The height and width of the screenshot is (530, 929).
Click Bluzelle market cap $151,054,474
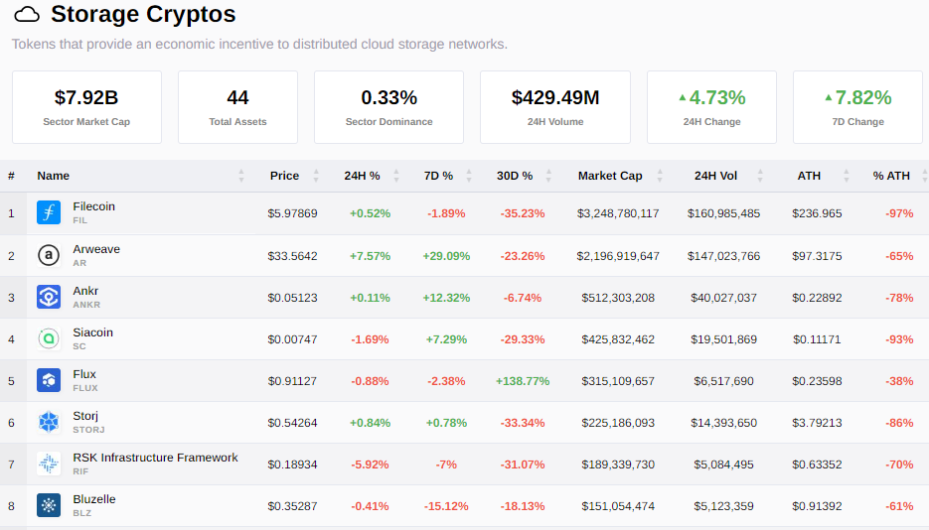point(618,506)
